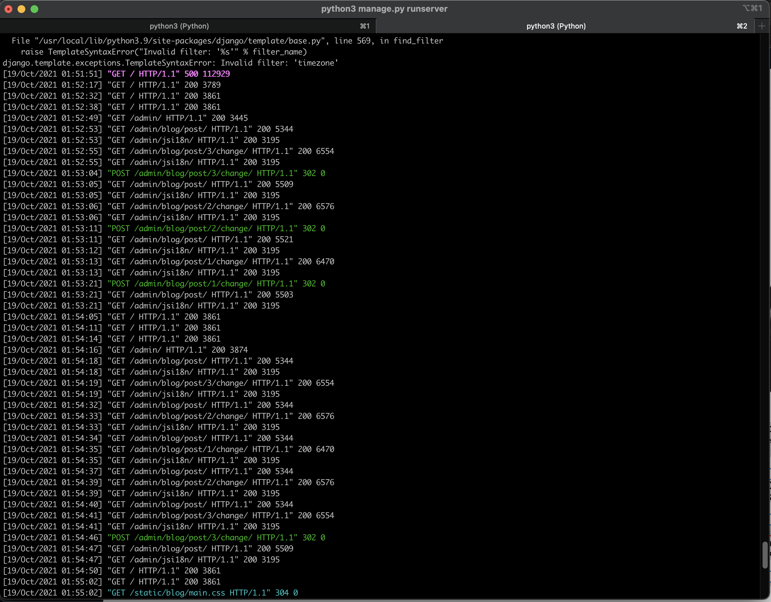
Task: Click the GET /admin/blog/post/ 200 5521 line
Action: coord(148,240)
